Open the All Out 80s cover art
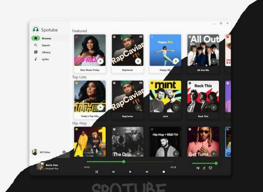The height and width of the screenshot is (192, 263). click(x=203, y=50)
